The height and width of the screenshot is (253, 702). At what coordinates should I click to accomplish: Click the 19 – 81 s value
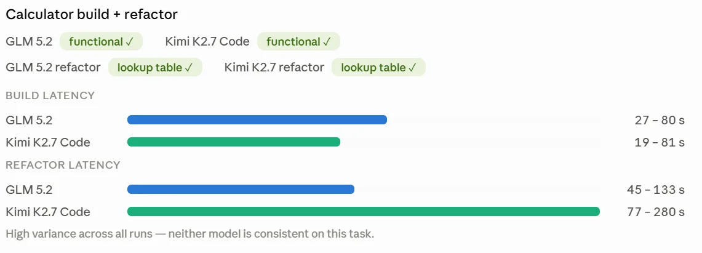click(x=660, y=142)
